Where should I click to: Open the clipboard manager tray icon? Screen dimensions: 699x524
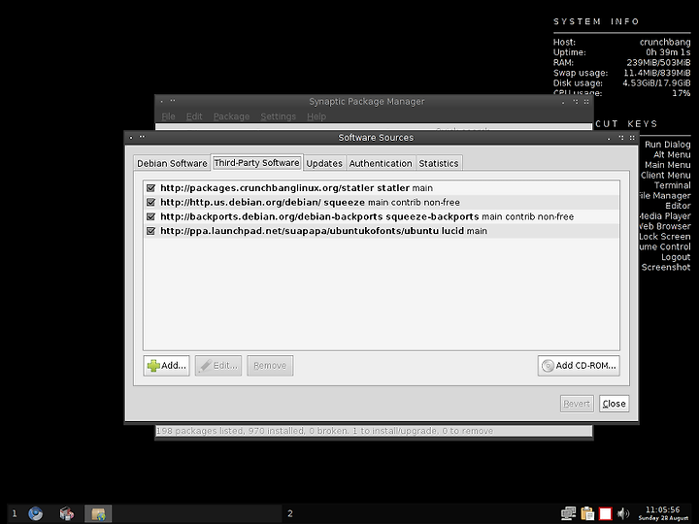pos(587,513)
